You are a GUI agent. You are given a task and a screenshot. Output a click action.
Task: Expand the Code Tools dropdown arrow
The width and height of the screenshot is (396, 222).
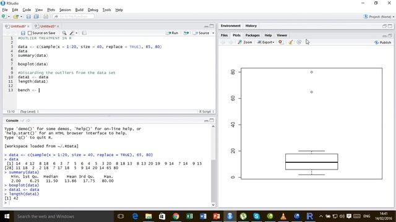(77, 33)
